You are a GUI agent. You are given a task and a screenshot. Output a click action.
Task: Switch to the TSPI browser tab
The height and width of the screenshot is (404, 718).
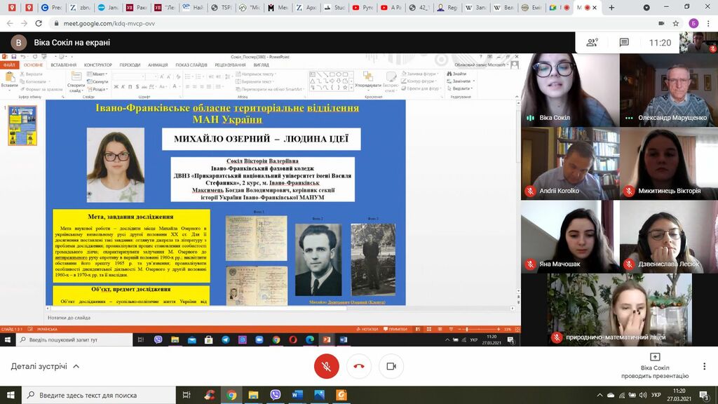pos(222,8)
